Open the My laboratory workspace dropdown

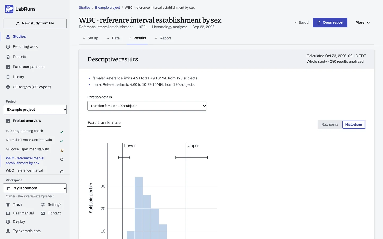point(35,188)
